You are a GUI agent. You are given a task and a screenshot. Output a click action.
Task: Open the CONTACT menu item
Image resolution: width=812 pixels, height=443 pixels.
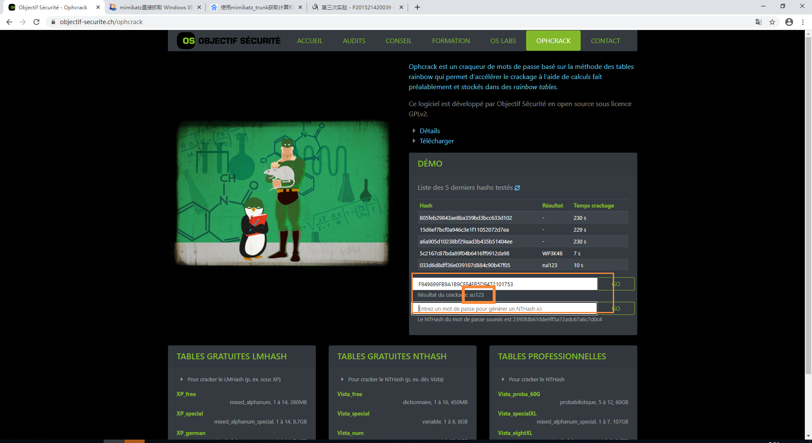pyautogui.click(x=605, y=41)
